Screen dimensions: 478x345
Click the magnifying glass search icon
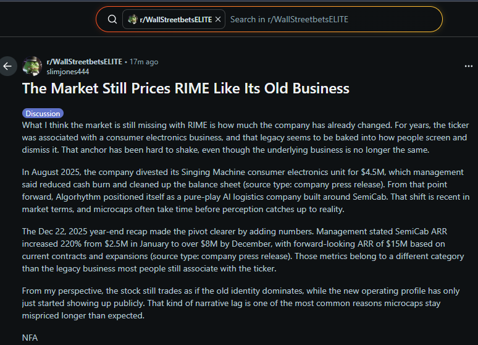112,20
